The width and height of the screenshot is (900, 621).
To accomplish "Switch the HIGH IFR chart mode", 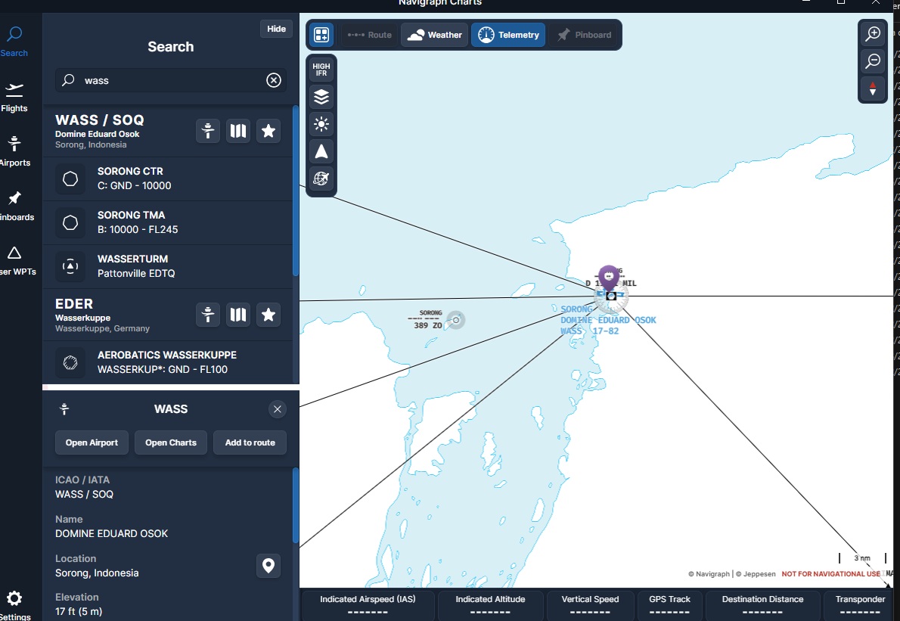I will [321, 70].
